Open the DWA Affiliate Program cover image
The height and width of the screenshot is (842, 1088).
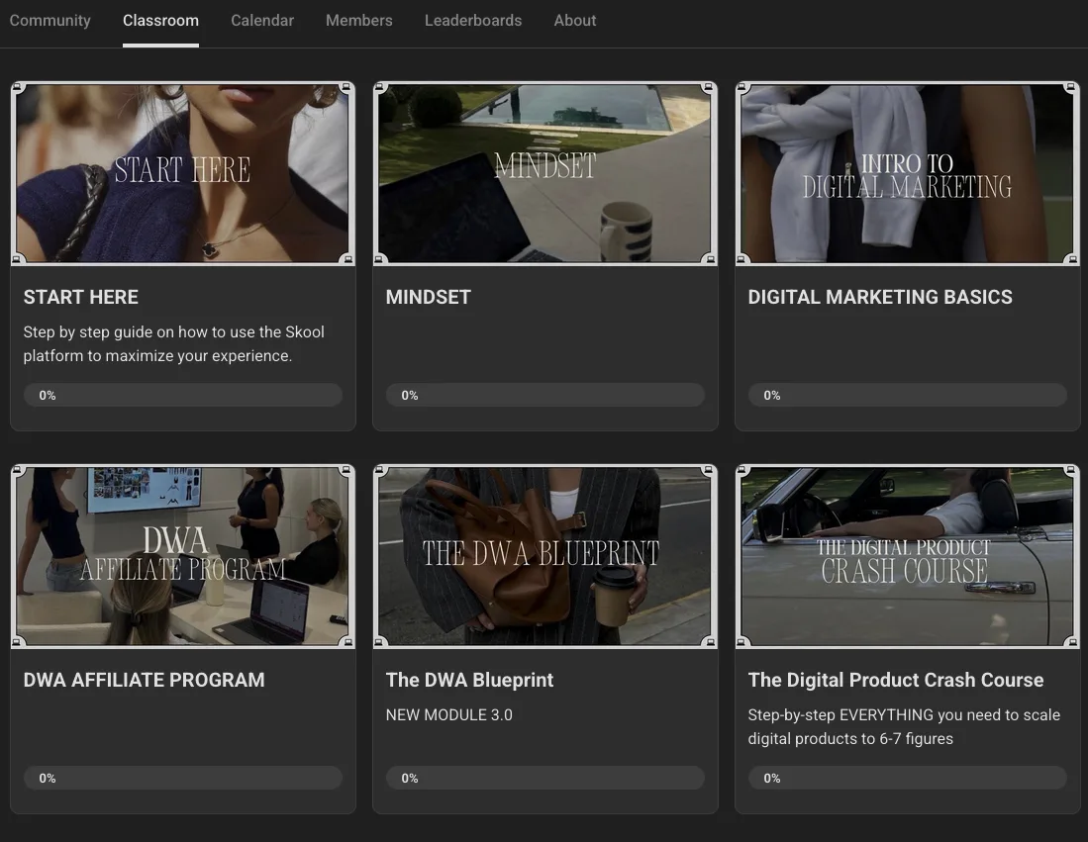click(x=183, y=556)
